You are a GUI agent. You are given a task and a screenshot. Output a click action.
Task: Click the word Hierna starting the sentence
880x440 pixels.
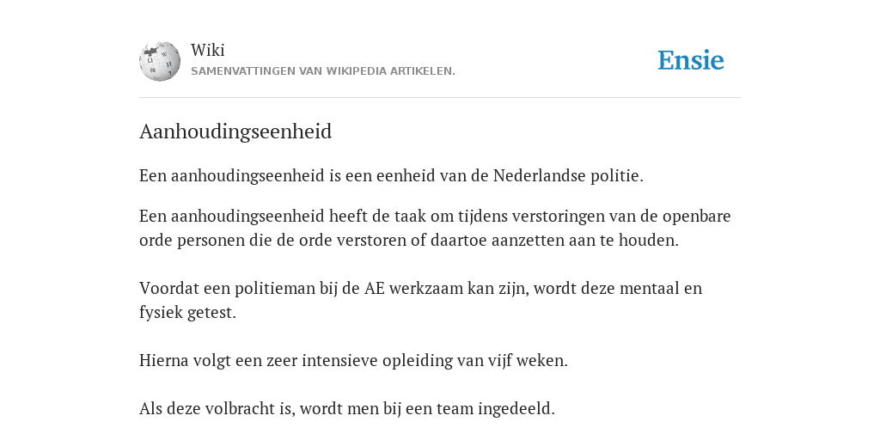164,360
